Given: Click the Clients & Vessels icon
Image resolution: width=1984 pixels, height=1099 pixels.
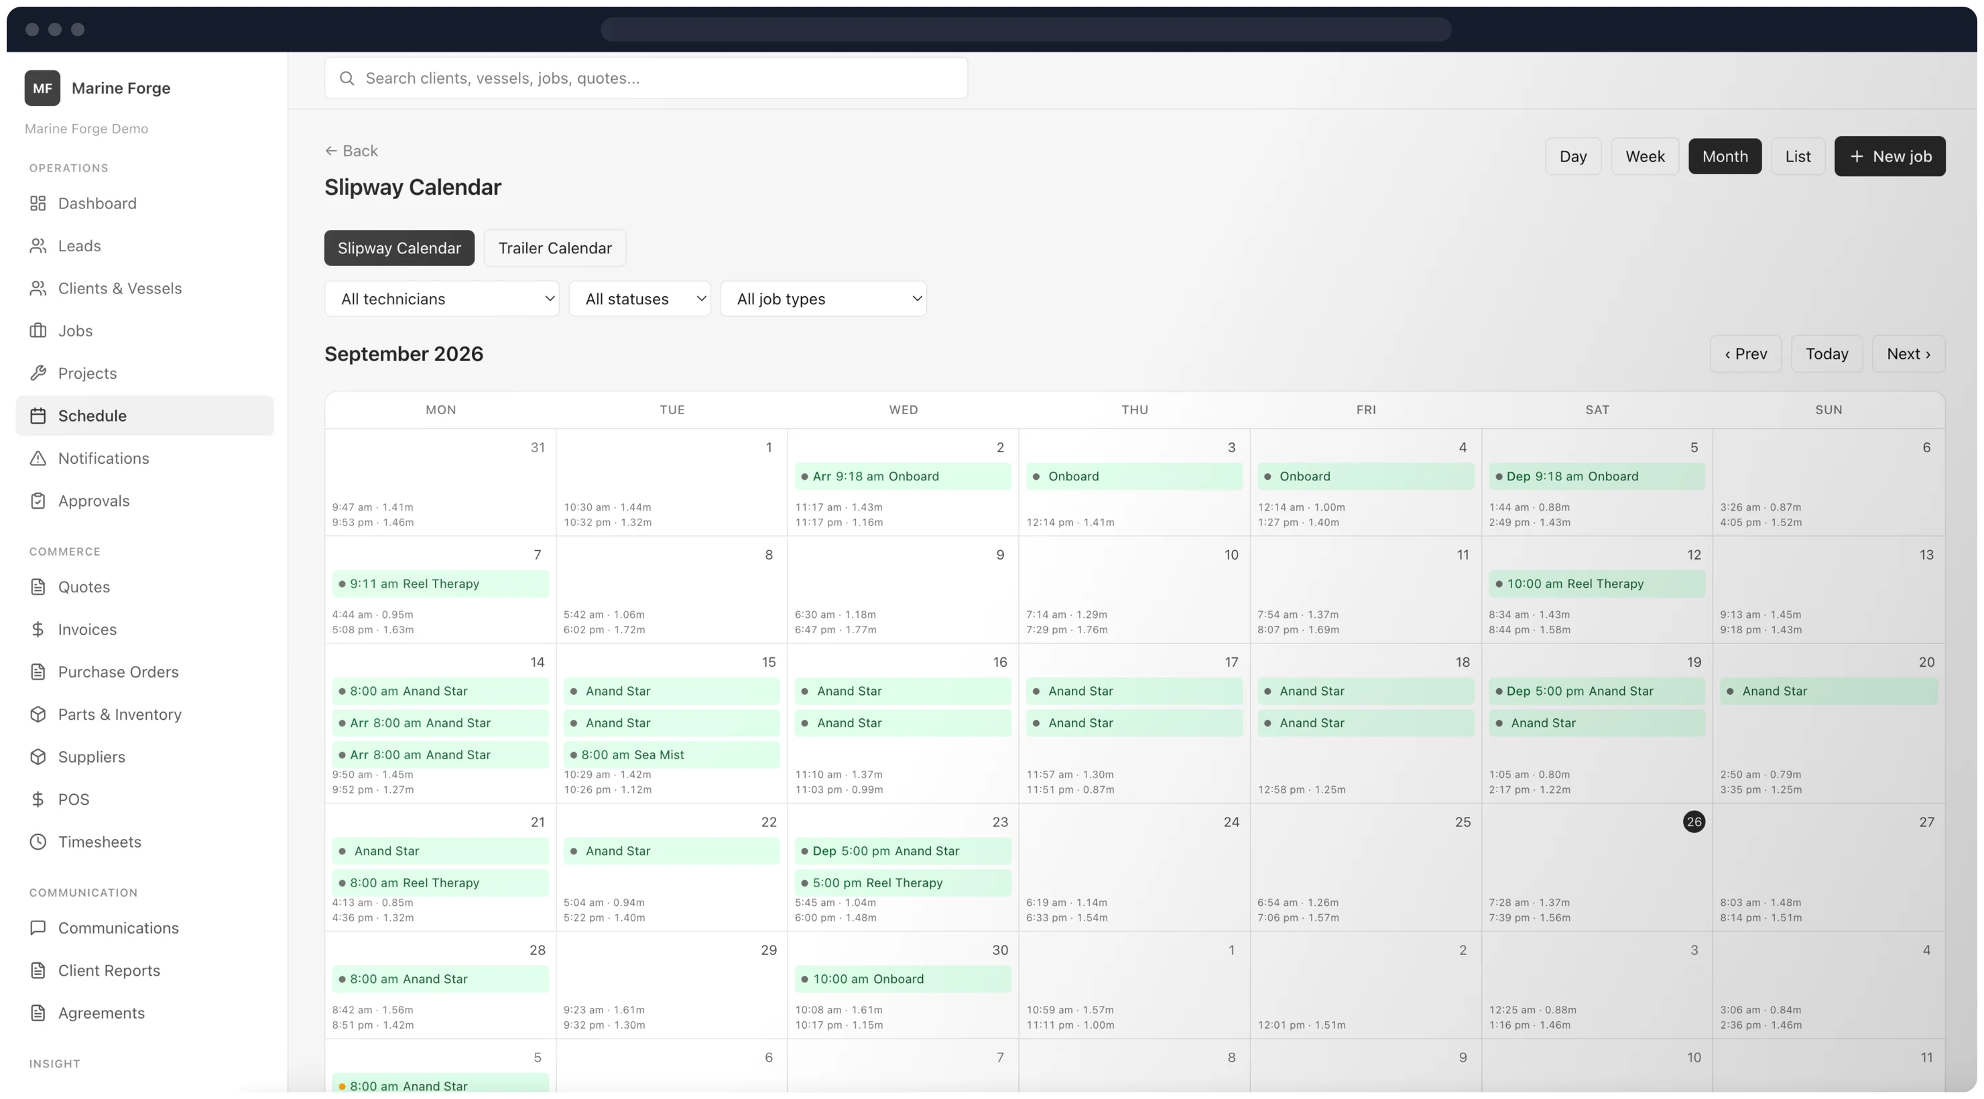Looking at the screenshot, I should (38, 288).
